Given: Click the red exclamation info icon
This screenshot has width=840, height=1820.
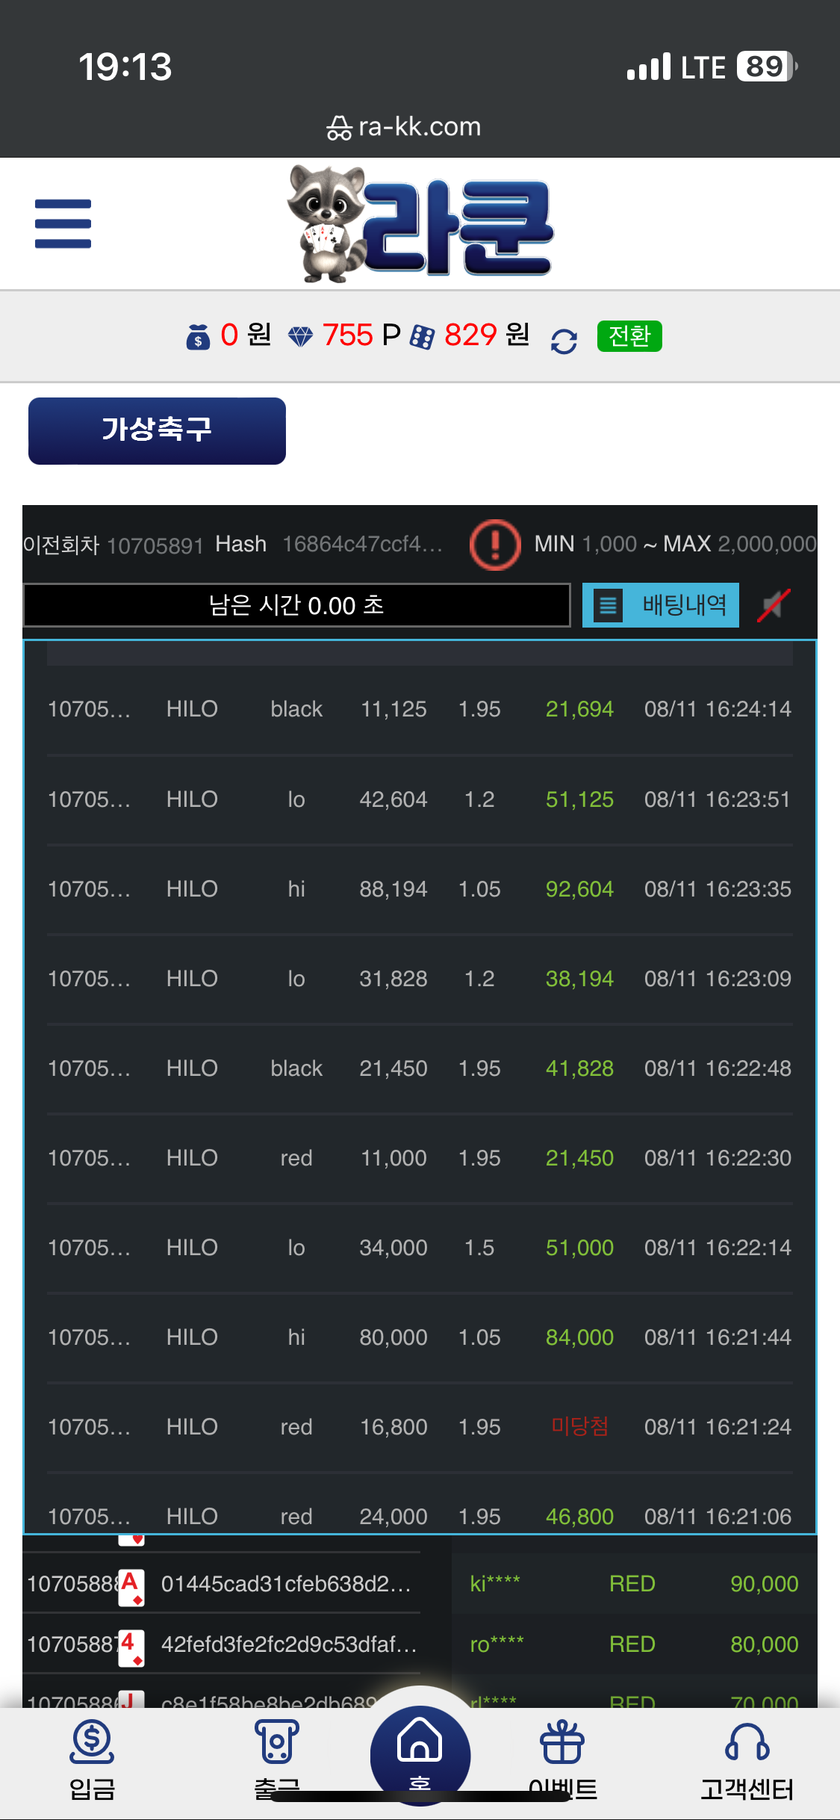Looking at the screenshot, I should (x=494, y=544).
